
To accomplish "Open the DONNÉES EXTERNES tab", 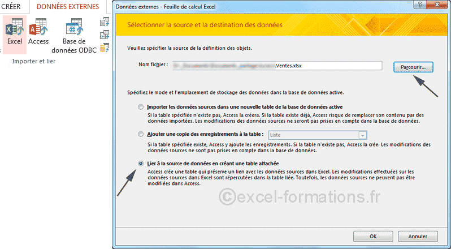I will click(x=68, y=7).
